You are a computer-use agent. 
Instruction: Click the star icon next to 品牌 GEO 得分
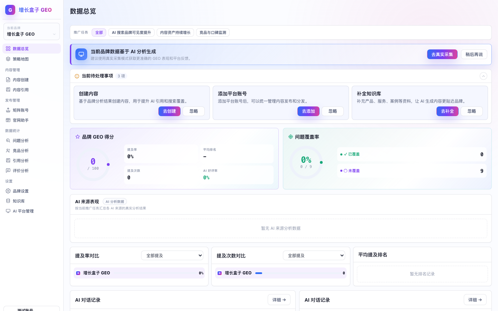(x=77, y=137)
